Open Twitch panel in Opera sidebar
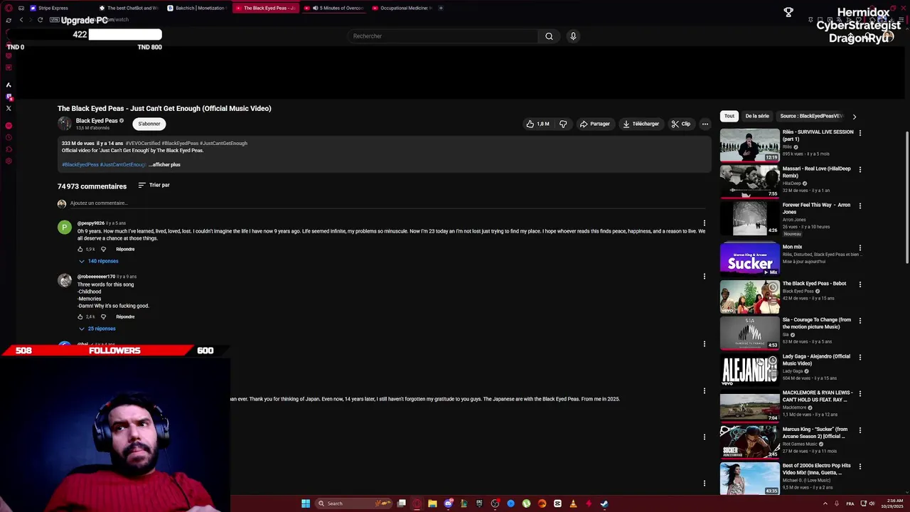Screen dimensions: 910x512 tap(9, 96)
